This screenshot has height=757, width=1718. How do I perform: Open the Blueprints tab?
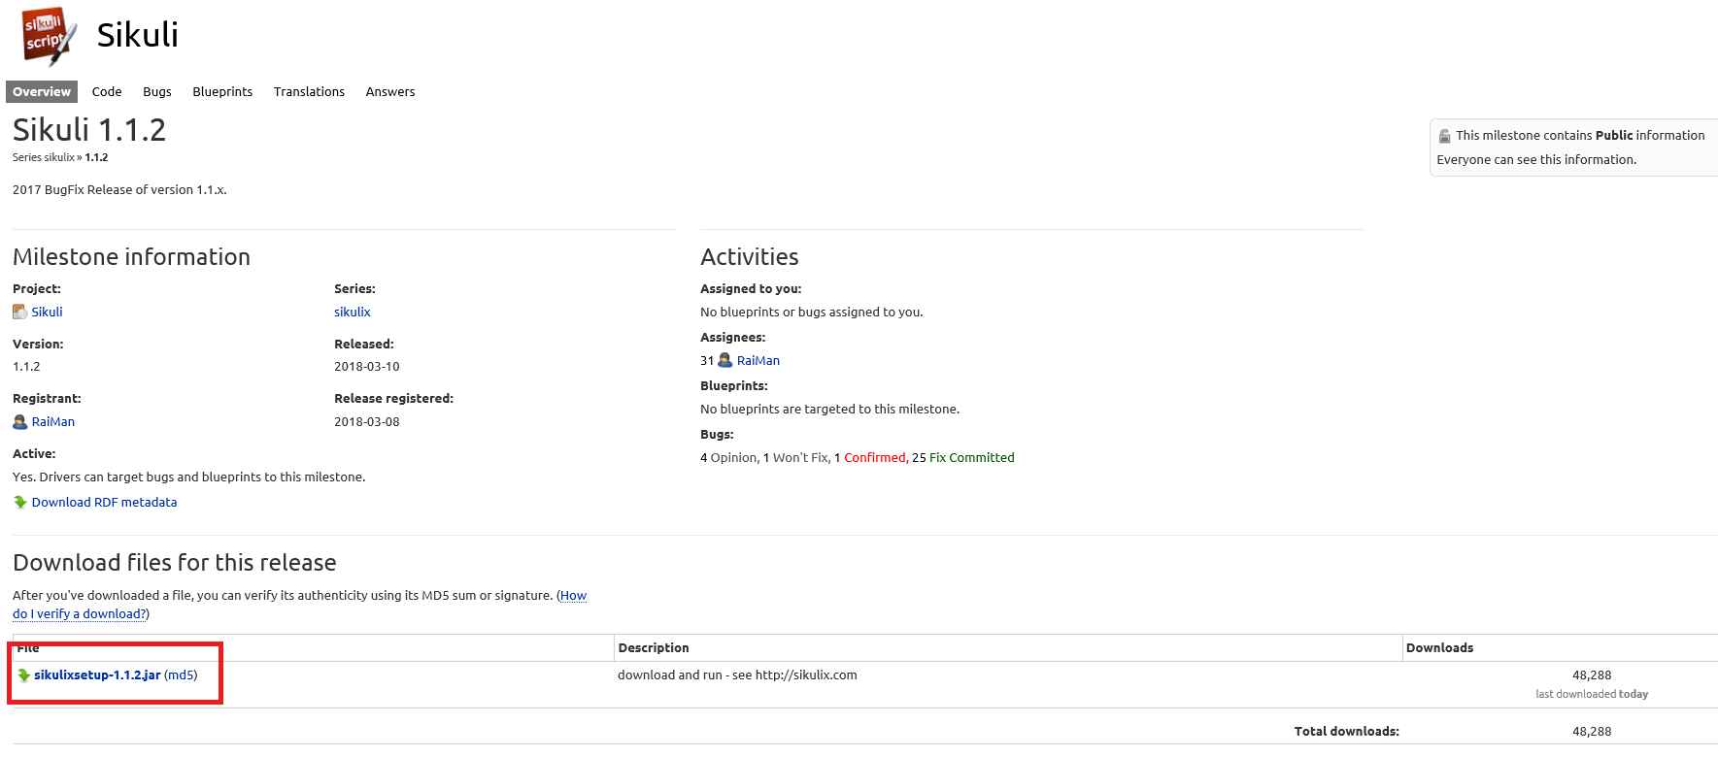coord(222,92)
